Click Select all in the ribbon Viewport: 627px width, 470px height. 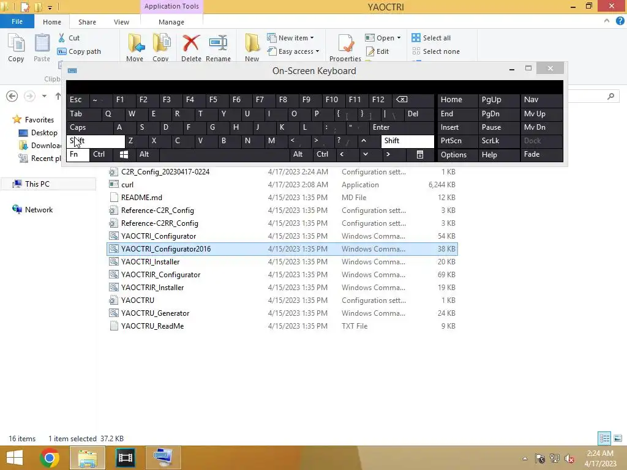(x=431, y=38)
